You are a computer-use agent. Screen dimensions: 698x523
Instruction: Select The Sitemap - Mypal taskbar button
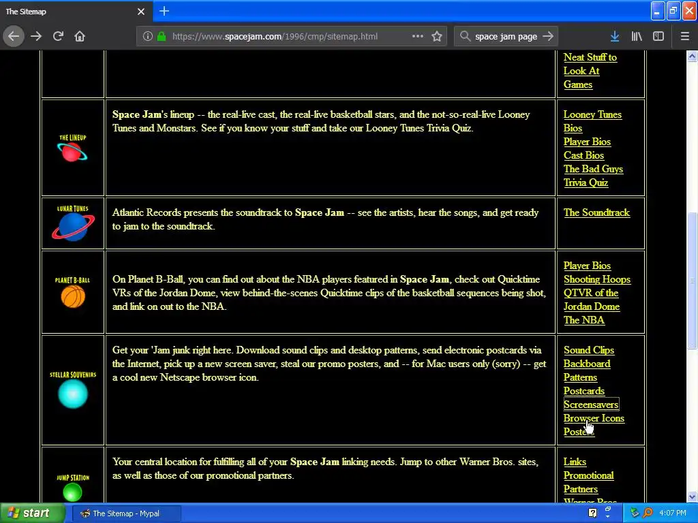tap(127, 513)
